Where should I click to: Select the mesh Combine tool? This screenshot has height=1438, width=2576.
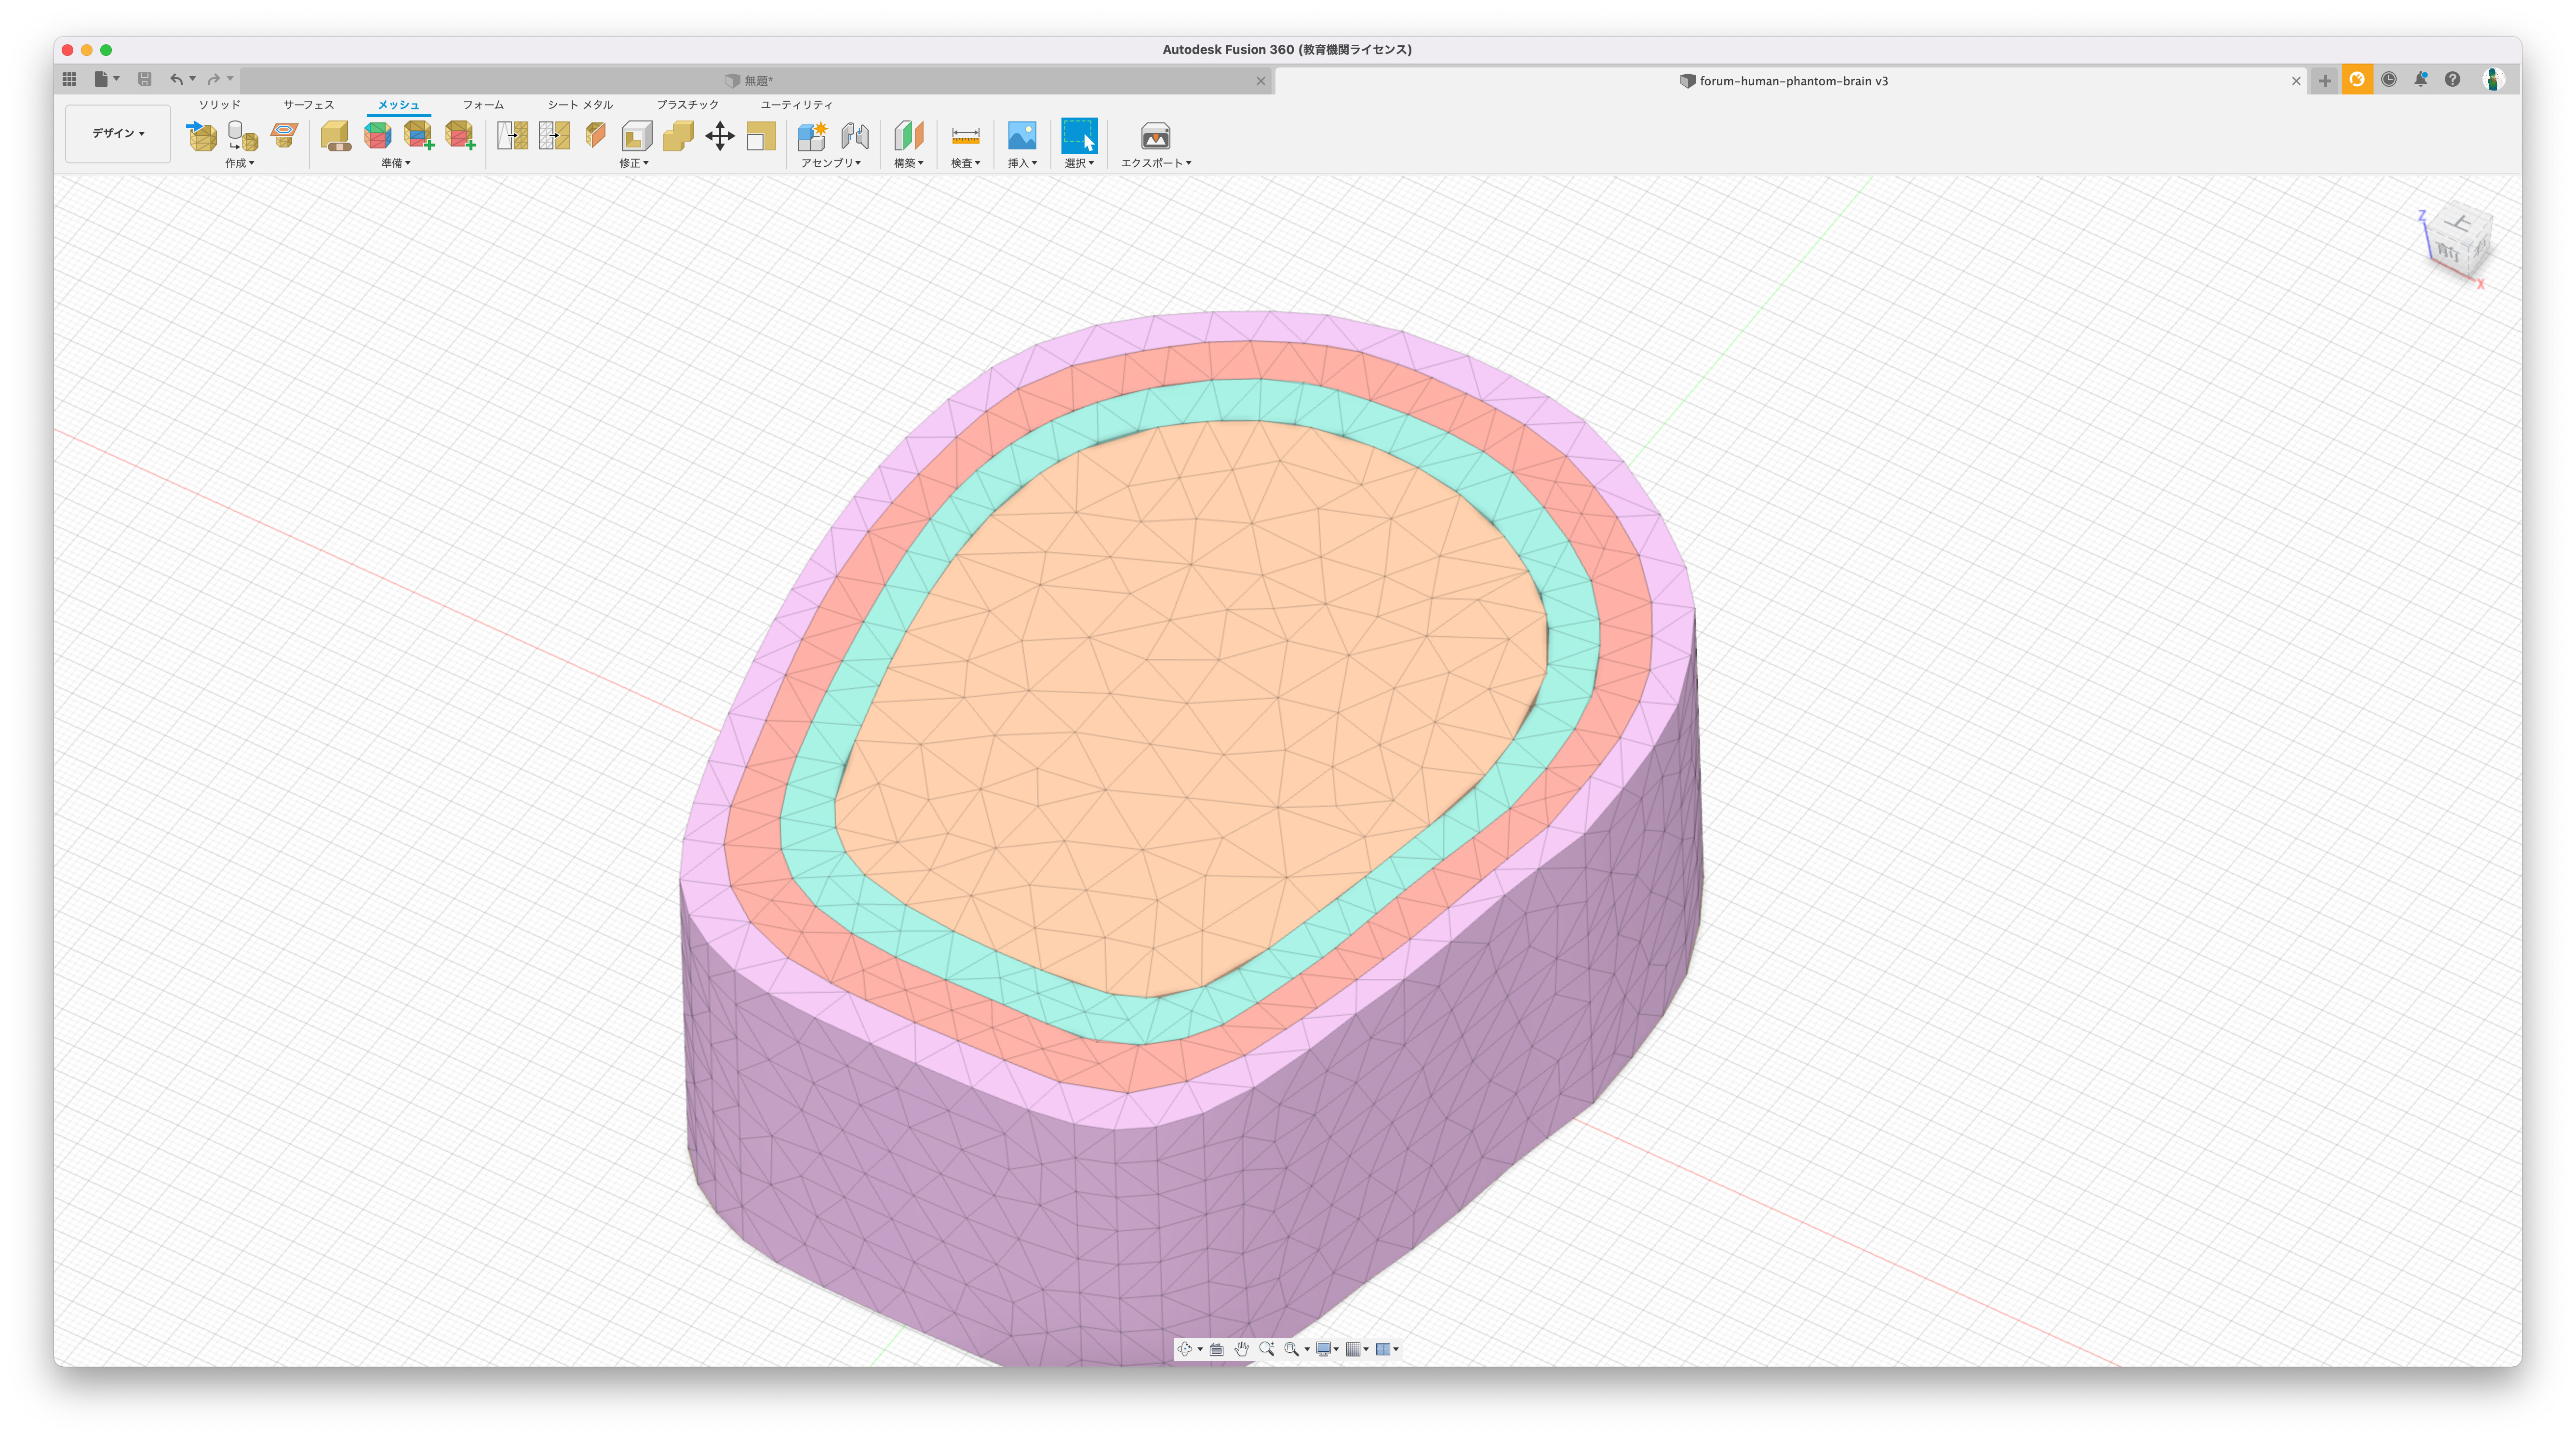pyautogui.click(x=678, y=135)
